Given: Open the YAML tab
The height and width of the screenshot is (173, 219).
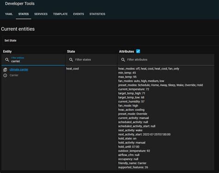Looking at the screenshot, I should click(x=9, y=14).
